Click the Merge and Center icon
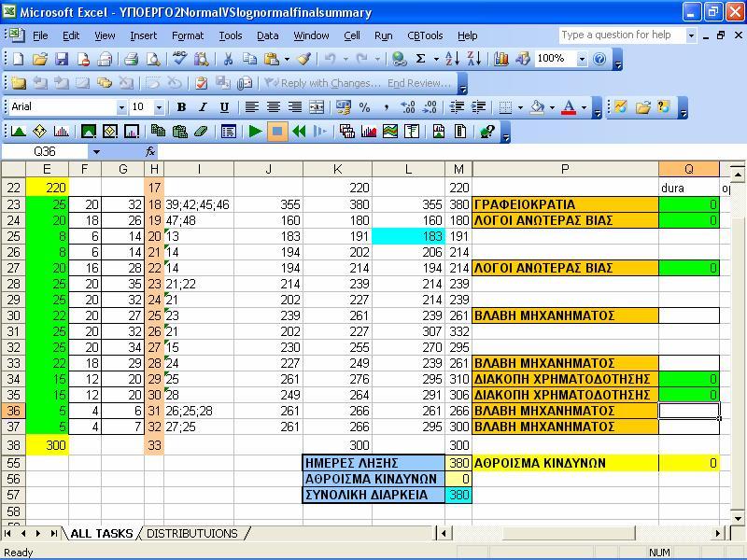747x560 pixels. pyautogui.click(x=317, y=107)
